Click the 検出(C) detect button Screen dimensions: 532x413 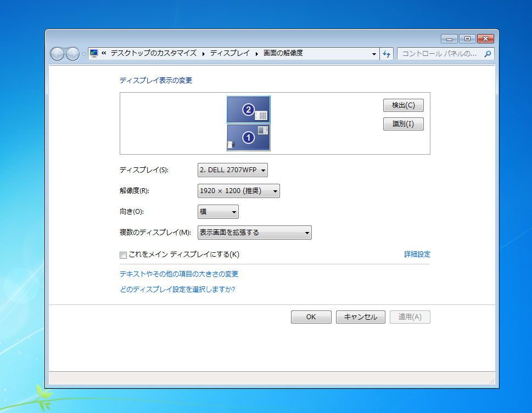click(403, 105)
